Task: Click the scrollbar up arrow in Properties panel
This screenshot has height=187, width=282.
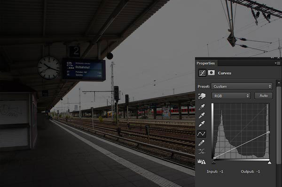Action: [x=279, y=82]
